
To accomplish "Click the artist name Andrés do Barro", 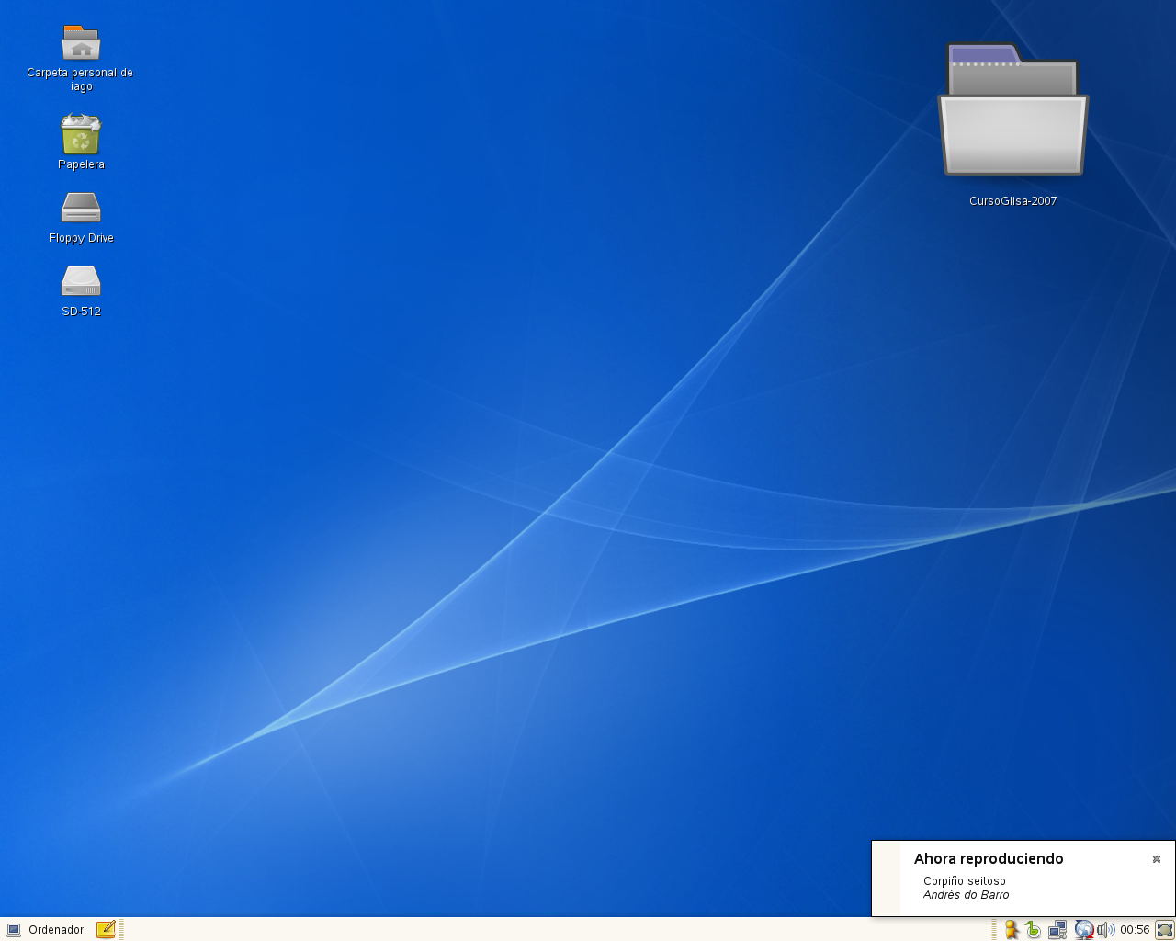I will [x=967, y=895].
